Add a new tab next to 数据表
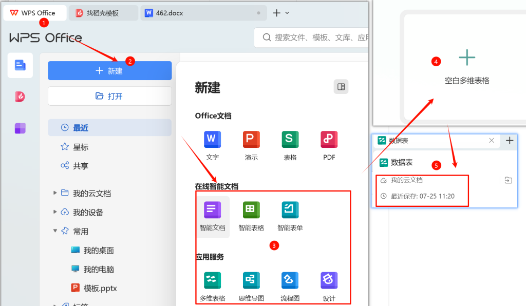Screen dimensions: 526x306 coord(510,141)
